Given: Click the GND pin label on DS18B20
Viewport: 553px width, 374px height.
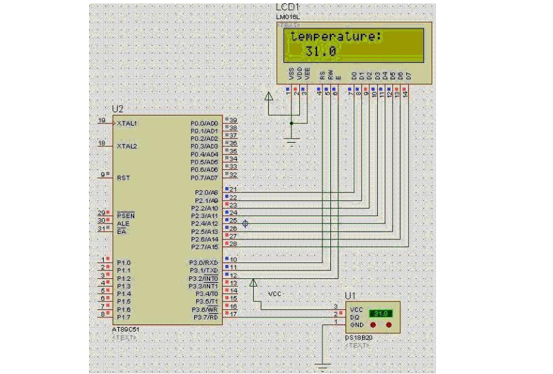Looking at the screenshot, I should coord(357,324).
